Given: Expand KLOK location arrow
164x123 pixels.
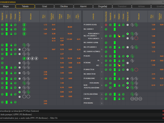Looking at the screenshot, I should pyautogui.click(x=102, y=85).
